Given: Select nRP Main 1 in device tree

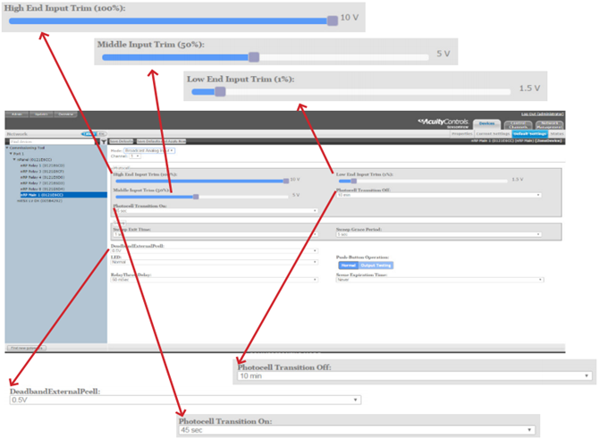Looking at the screenshot, I should (43, 194).
